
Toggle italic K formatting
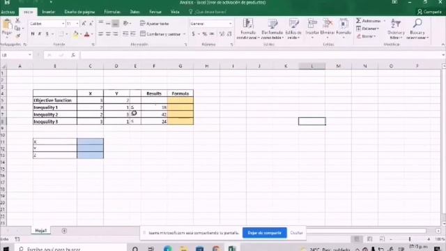pos(40,34)
